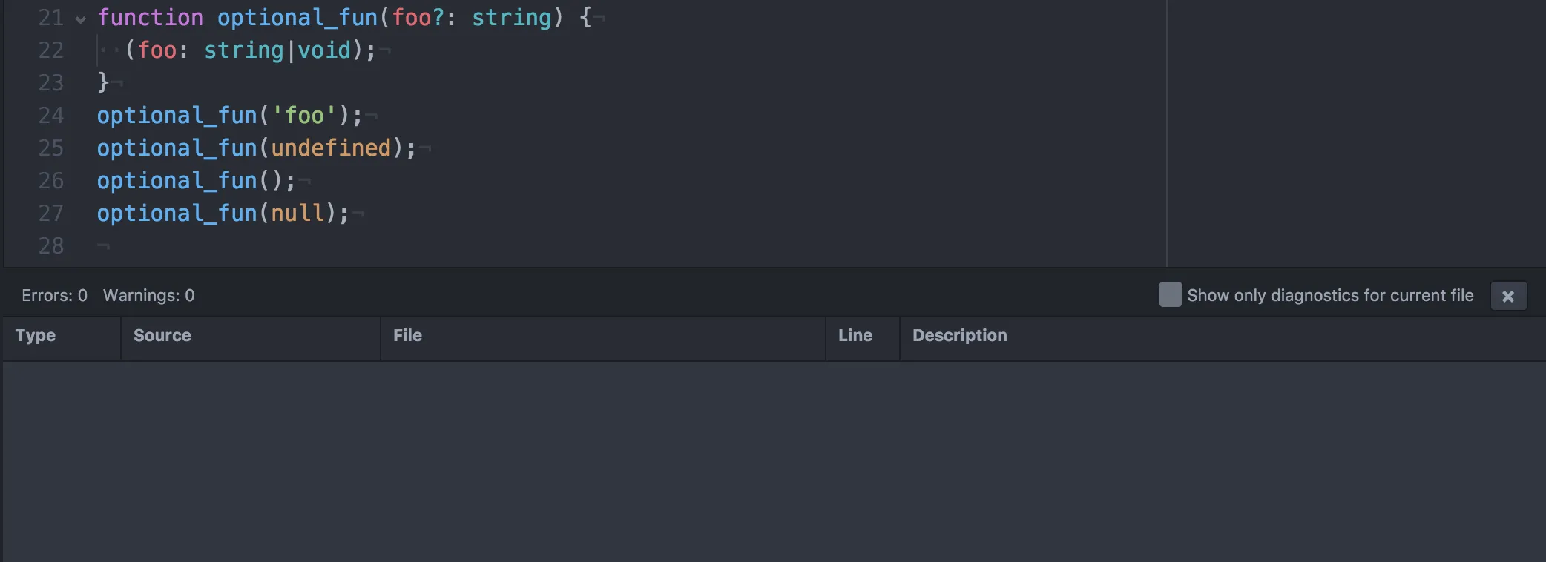The height and width of the screenshot is (562, 1546).
Task: Click 'undefined' argument in the code
Action: click(331, 148)
